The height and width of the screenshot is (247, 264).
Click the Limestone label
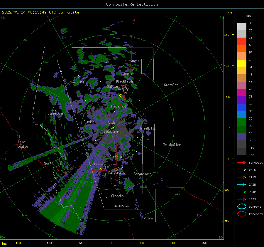coord(55,113)
